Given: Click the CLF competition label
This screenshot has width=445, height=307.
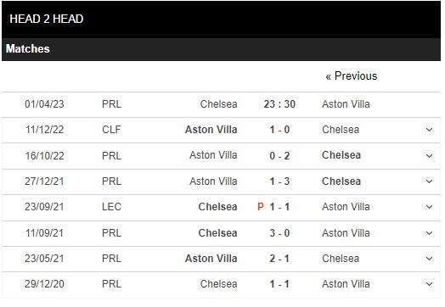Looking at the screenshot, I should pyautogui.click(x=111, y=130).
